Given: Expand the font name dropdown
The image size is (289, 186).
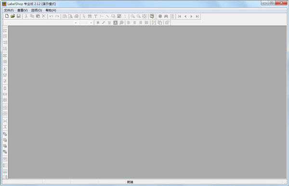Looking at the screenshot, I should coord(76,23).
